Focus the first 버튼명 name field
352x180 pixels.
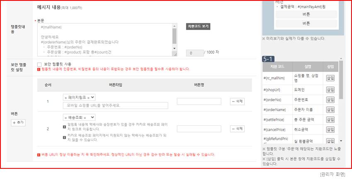click(x=199, y=101)
